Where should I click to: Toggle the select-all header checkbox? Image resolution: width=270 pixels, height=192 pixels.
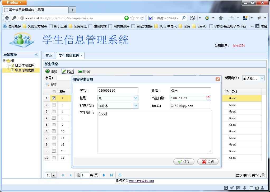tap(54, 92)
